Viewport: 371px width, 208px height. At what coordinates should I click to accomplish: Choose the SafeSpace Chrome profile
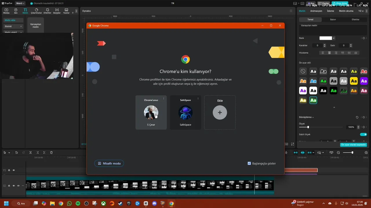pyautogui.click(x=185, y=112)
